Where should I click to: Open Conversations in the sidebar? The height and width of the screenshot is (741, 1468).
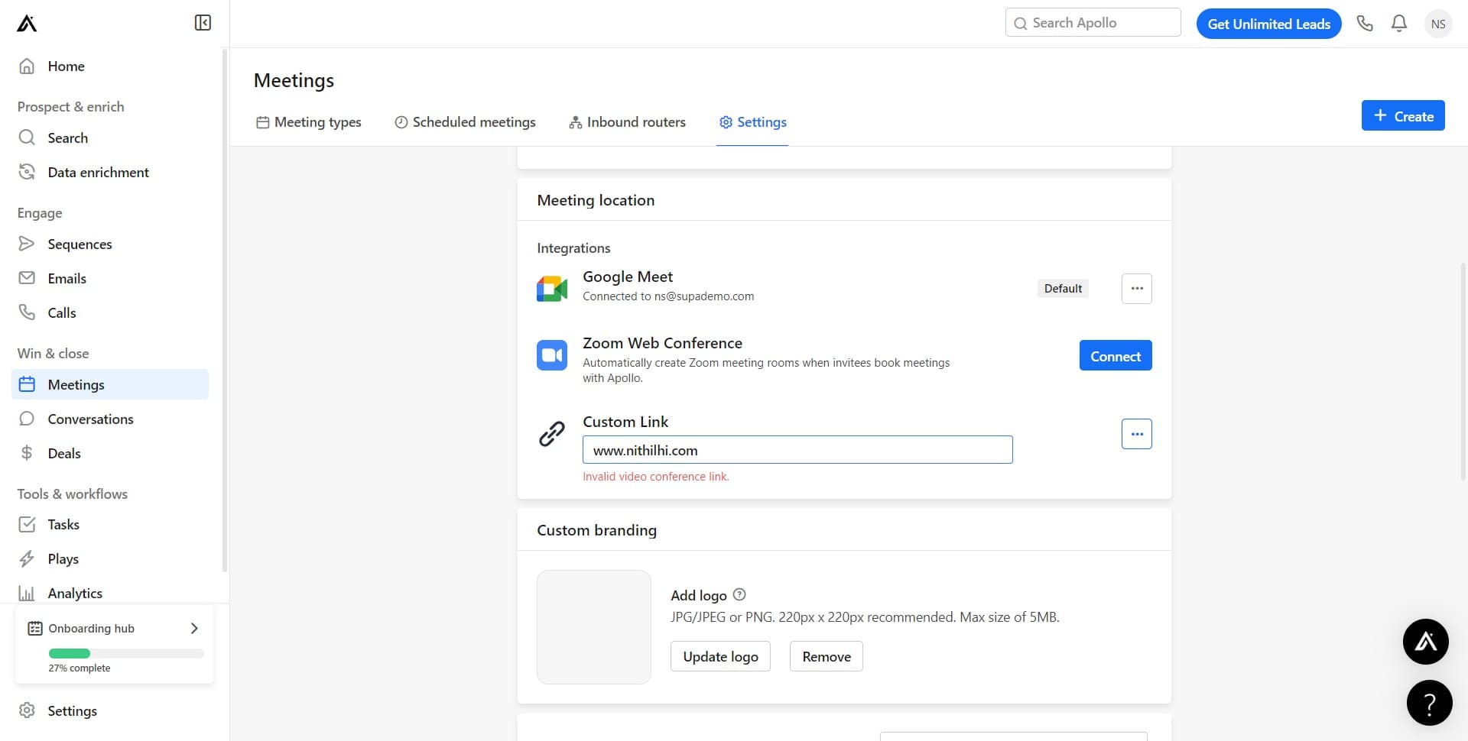click(91, 419)
